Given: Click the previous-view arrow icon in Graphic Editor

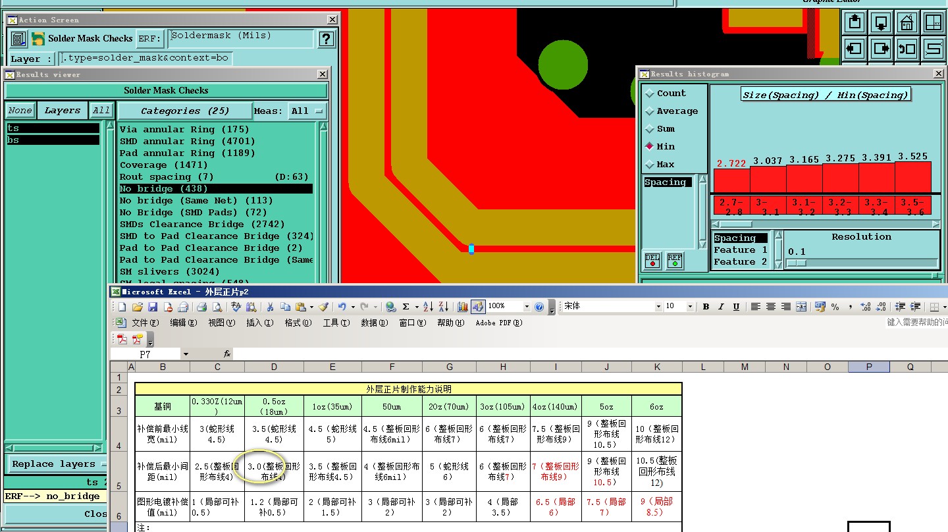Looking at the screenshot, I should (x=907, y=48).
